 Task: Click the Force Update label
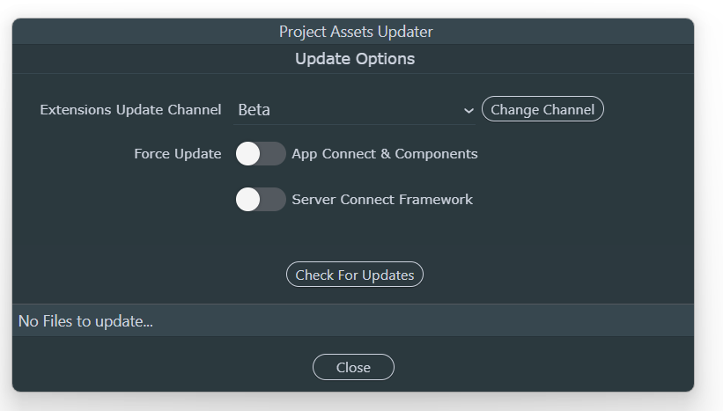click(x=177, y=154)
